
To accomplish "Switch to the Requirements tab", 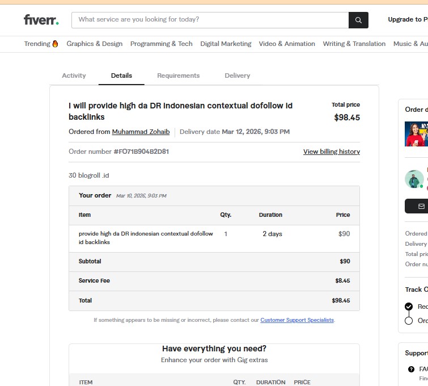I will 178,75.
